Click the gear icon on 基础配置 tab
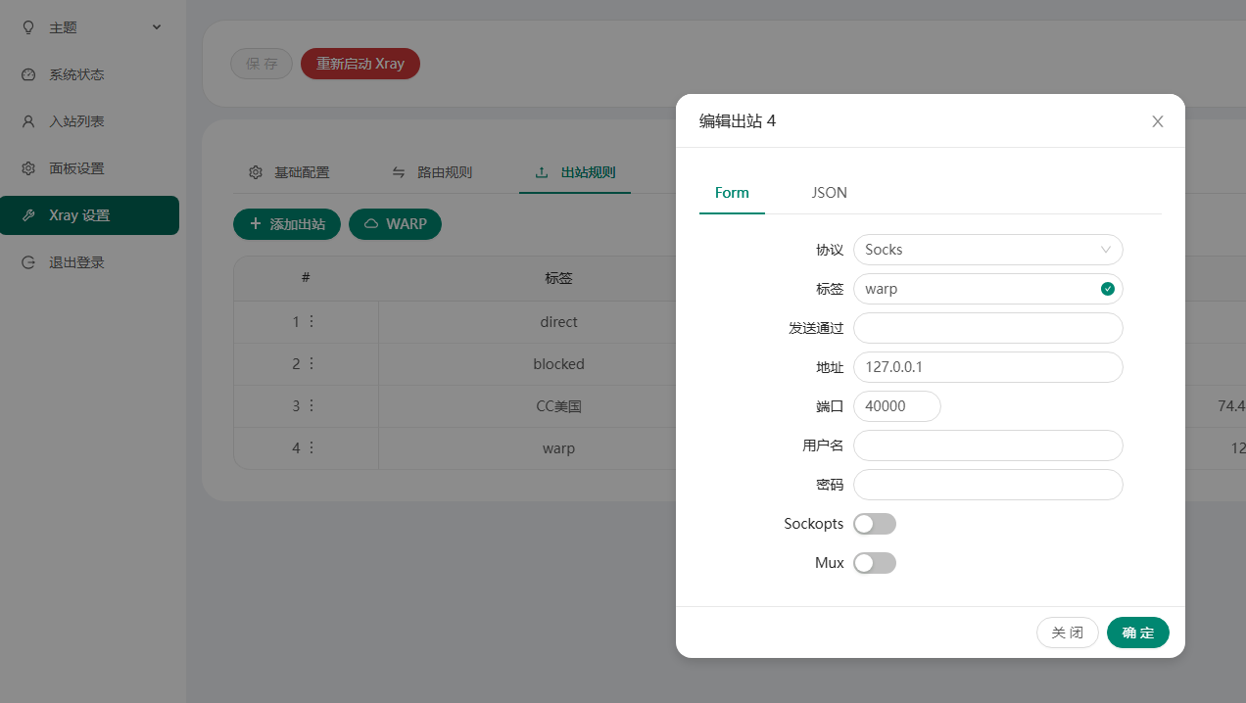 256,172
